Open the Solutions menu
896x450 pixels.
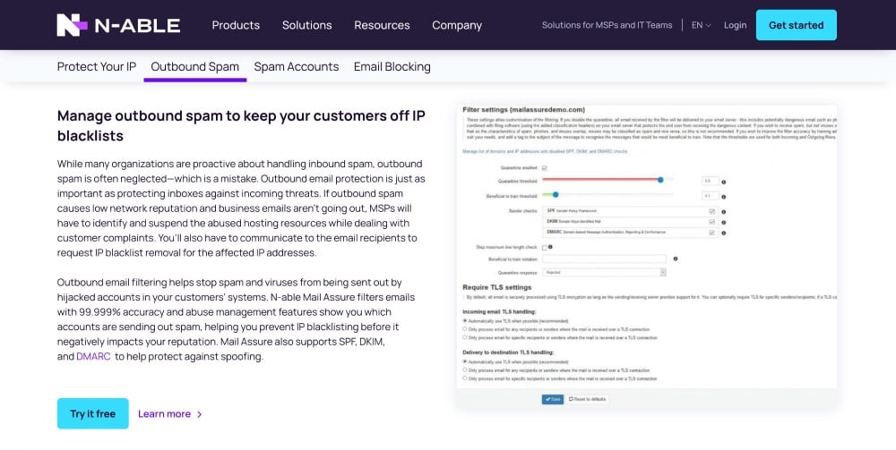tap(306, 25)
